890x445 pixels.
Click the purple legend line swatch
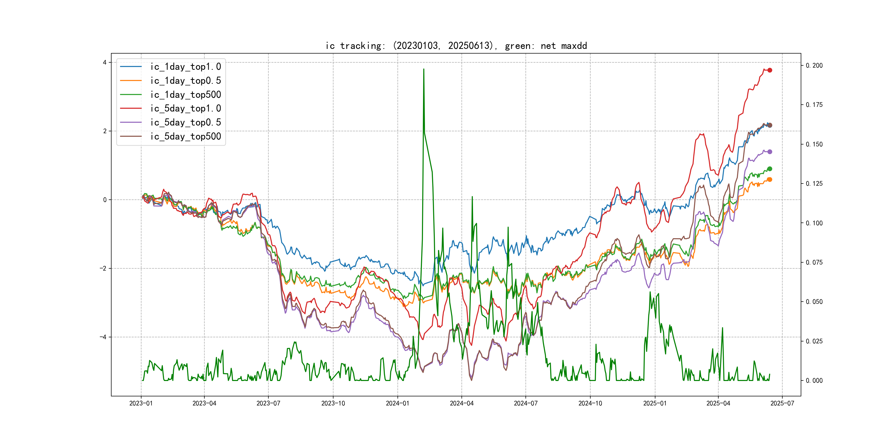130,122
